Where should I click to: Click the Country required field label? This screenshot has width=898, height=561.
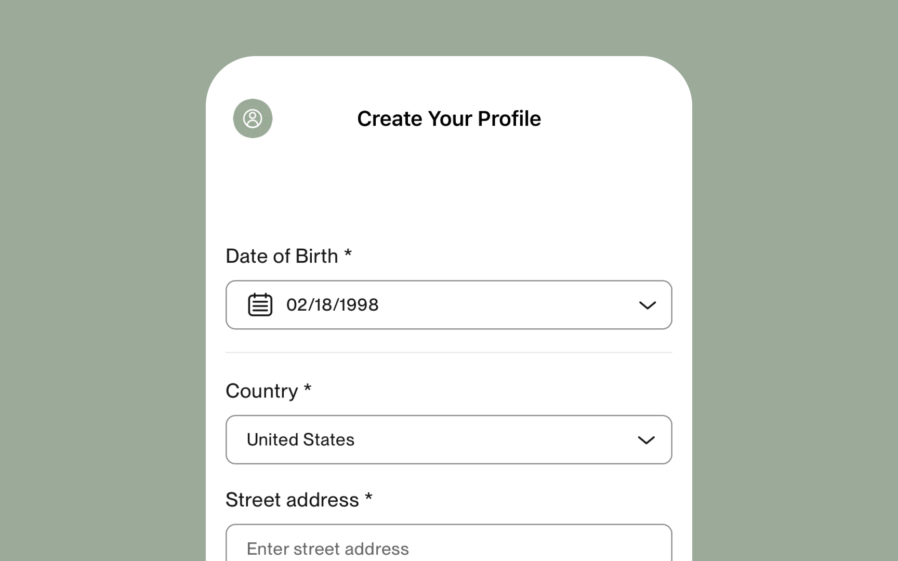[268, 391]
